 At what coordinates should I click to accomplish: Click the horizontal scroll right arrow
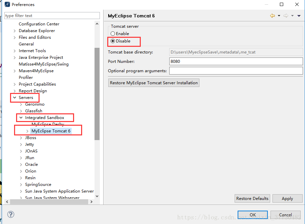(x=91, y=202)
